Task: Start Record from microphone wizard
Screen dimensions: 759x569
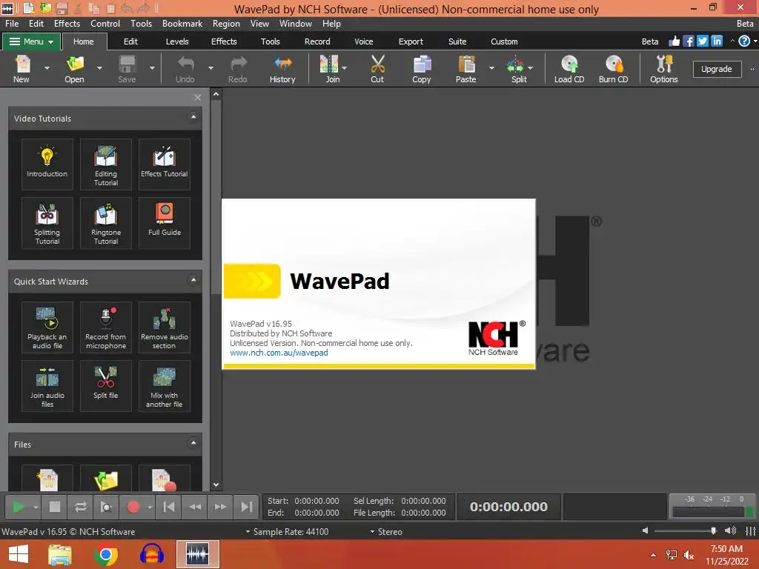Action: pos(105,327)
